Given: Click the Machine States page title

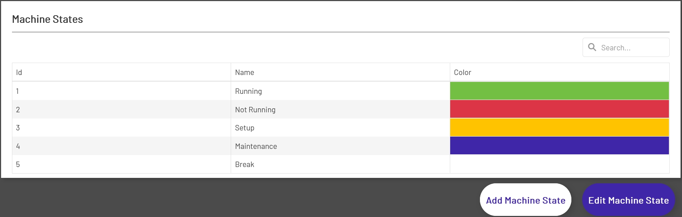Looking at the screenshot, I should 48,19.
